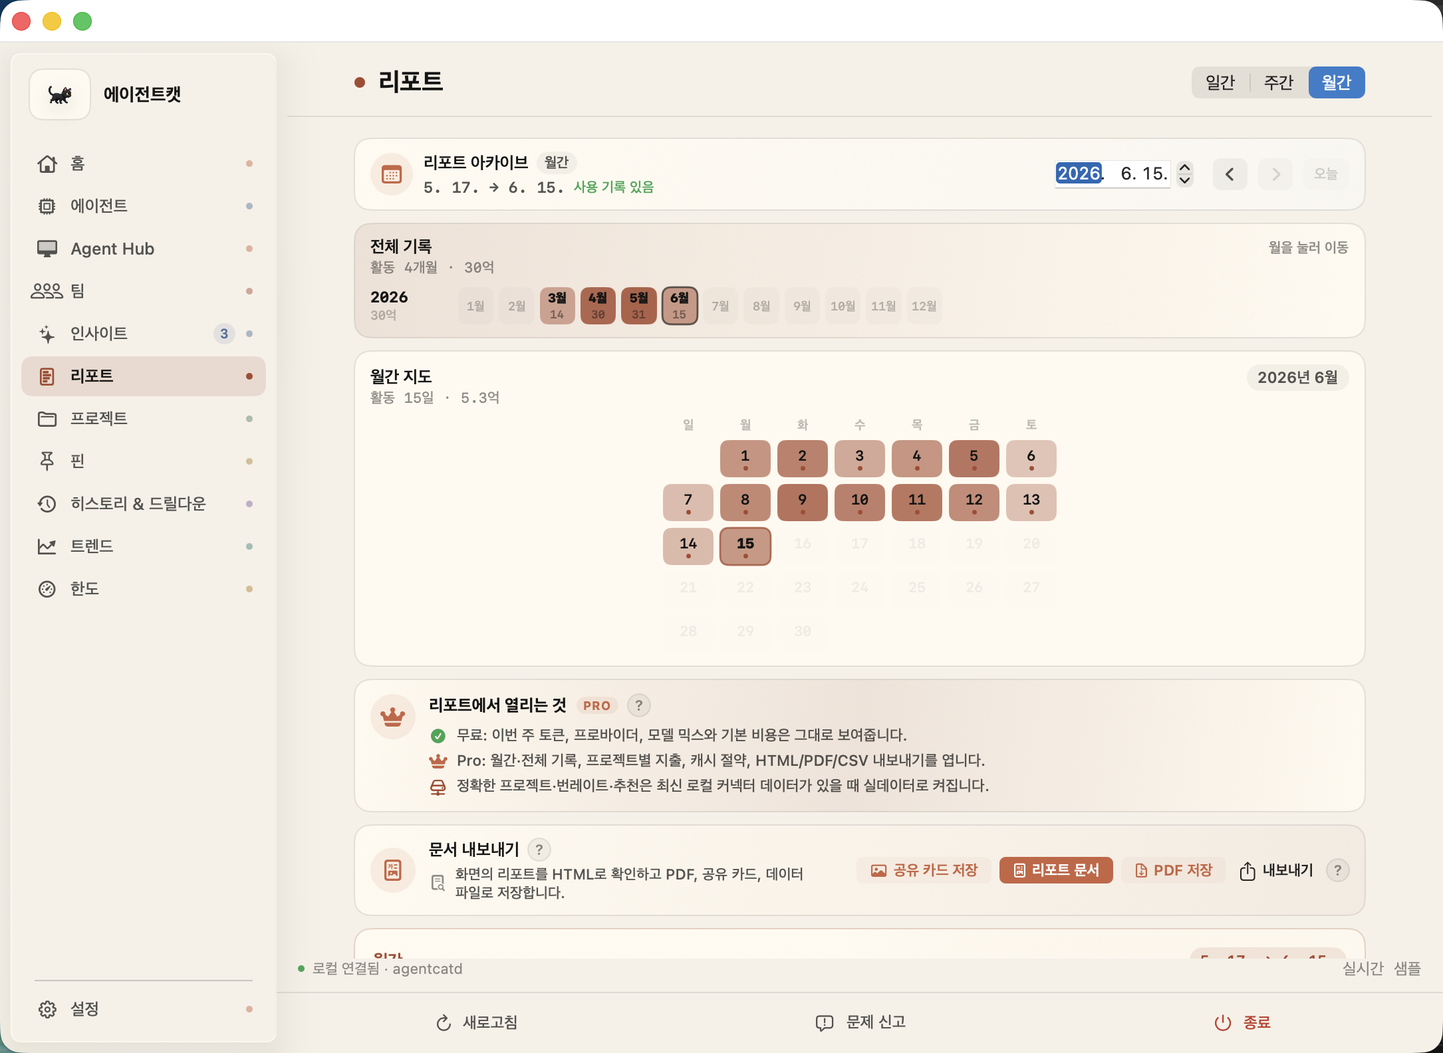Open the AgentCat black cat logo
The image size is (1443, 1053).
(60, 94)
